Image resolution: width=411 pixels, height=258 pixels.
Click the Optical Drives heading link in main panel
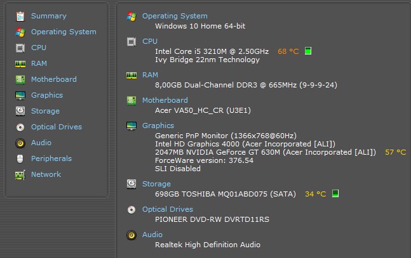168,209
